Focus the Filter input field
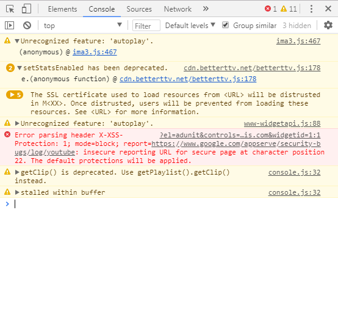This screenshot has height=312, width=338. coord(146,26)
